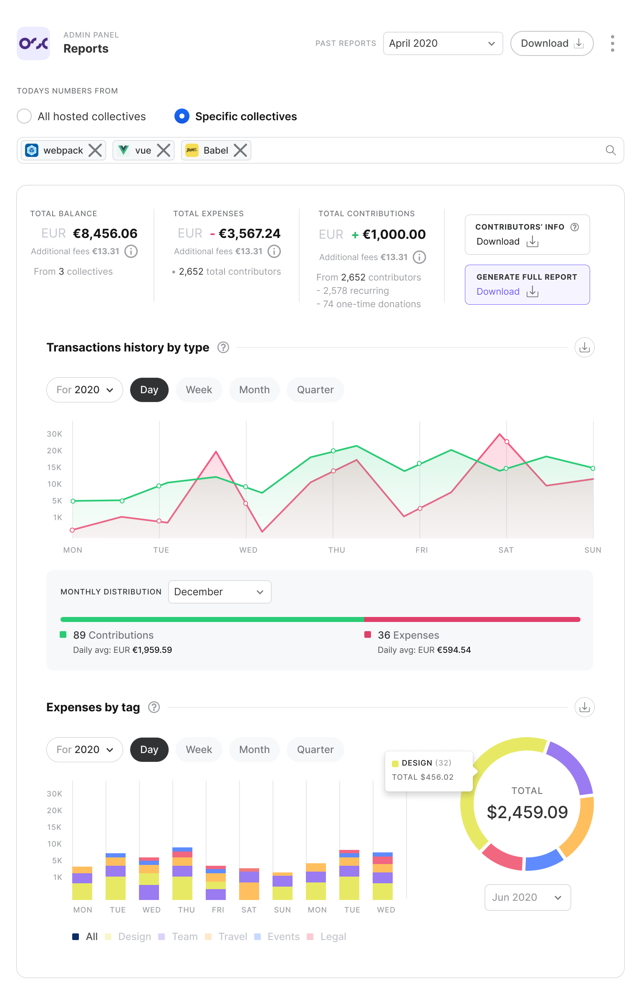Open the three-dot more options menu

coord(612,43)
